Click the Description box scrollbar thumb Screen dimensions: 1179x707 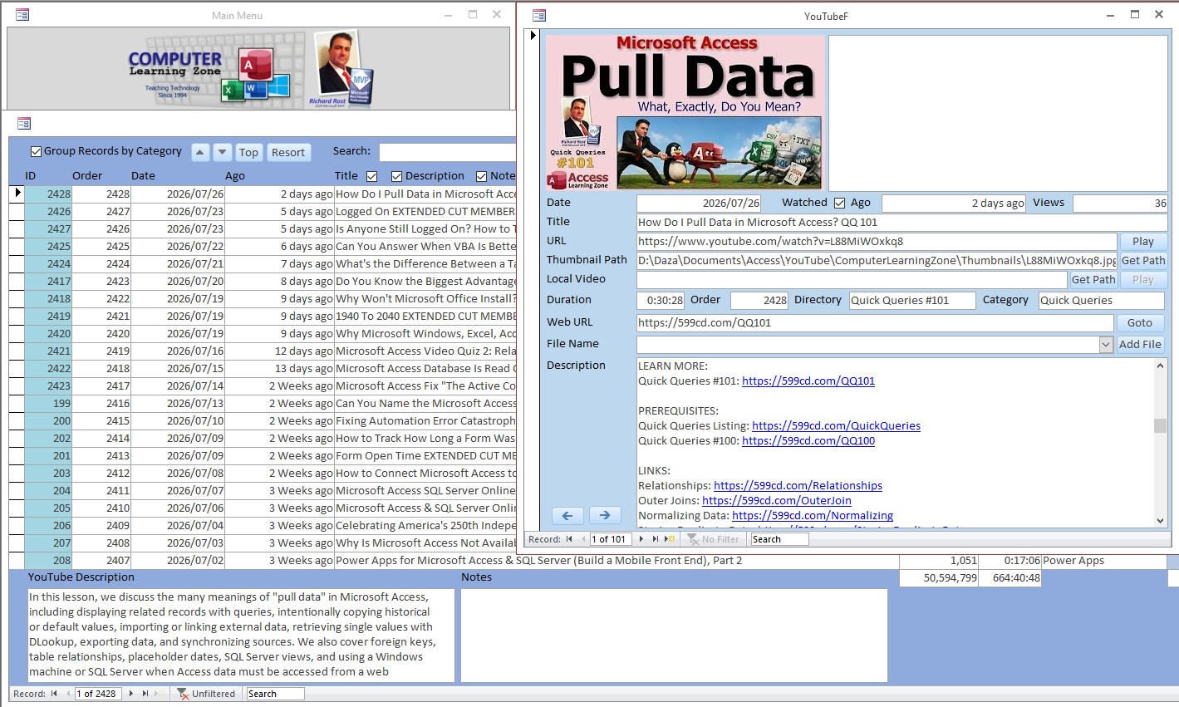coord(1160,425)
